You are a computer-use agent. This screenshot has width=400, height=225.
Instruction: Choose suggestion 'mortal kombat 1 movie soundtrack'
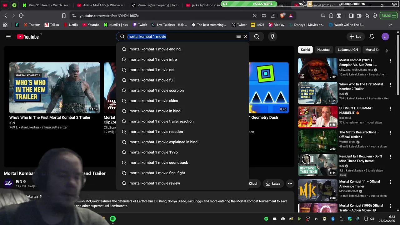pyautogui.click(x=182, y=162)
